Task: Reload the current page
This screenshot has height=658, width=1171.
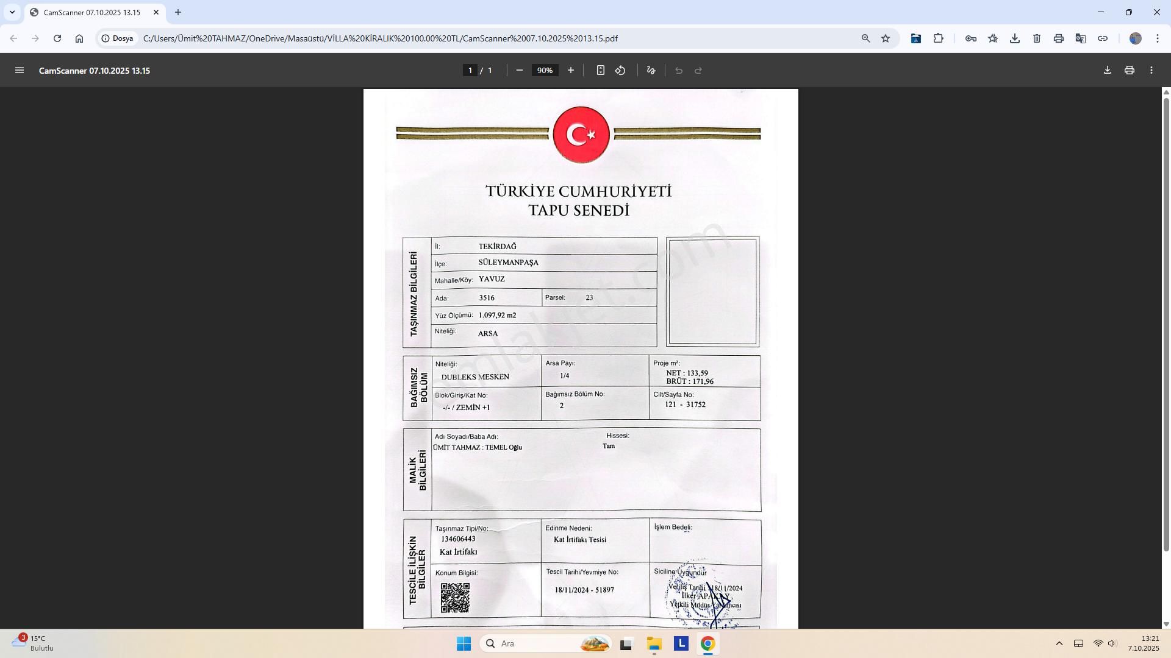Action: tap(57, 38)
